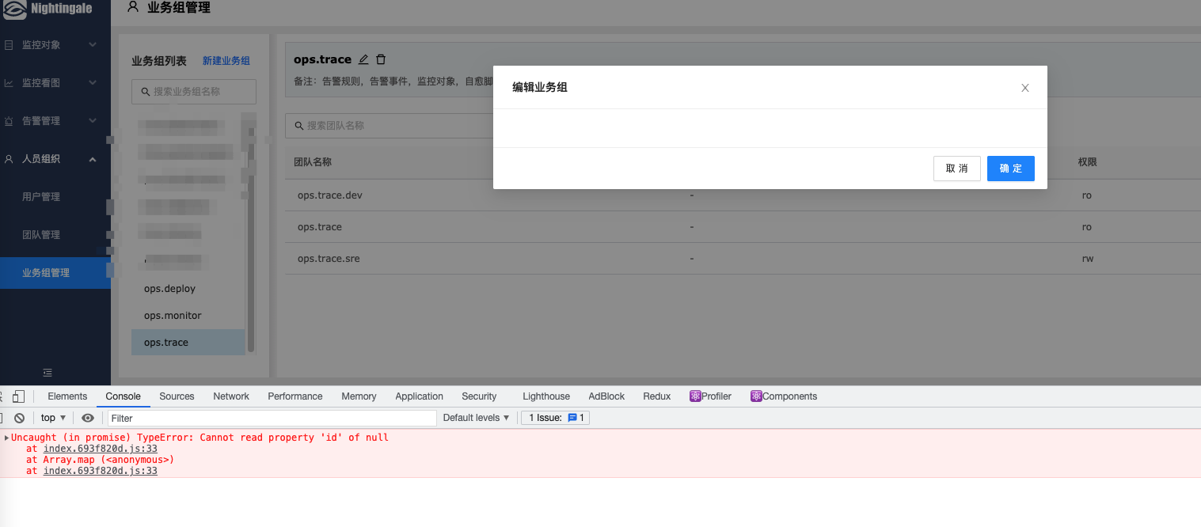Viewport: 1201px width, 527px height.
Task: Open the top frame context dropdown
Action: point(51,417)
